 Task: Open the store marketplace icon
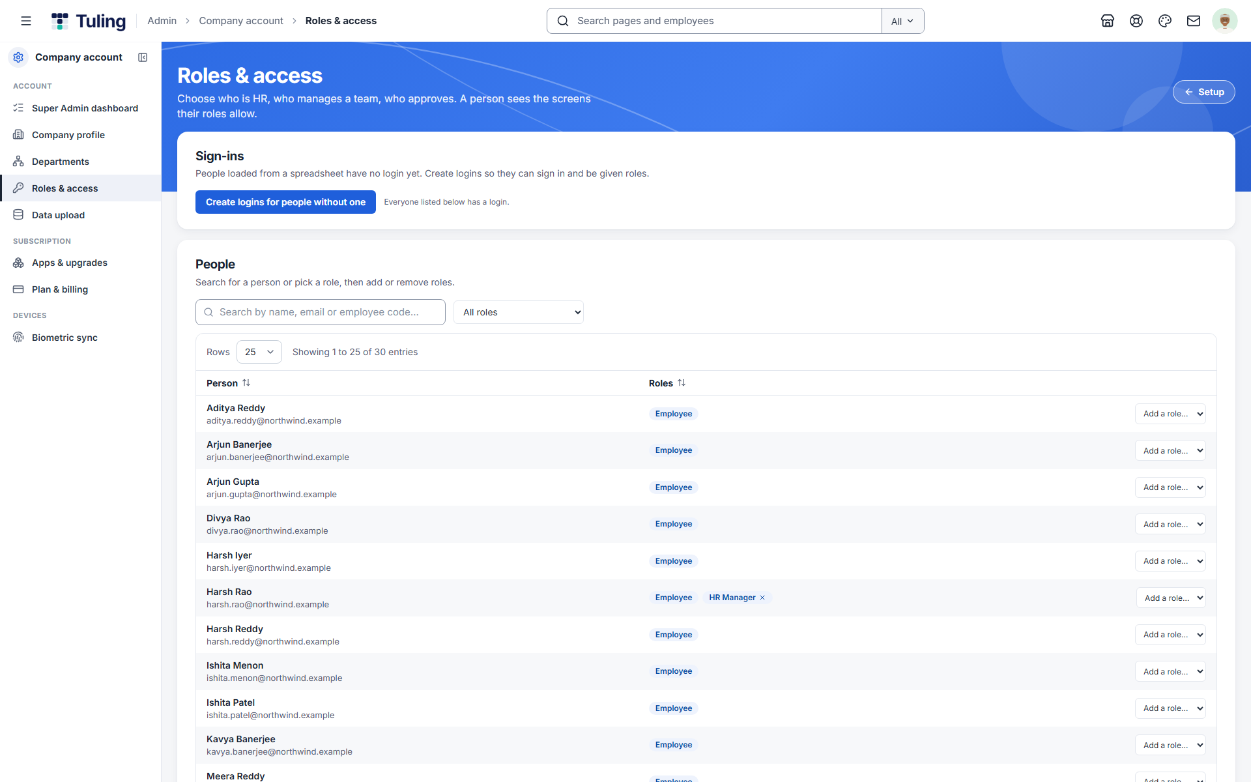click(x=1108, y=21)
